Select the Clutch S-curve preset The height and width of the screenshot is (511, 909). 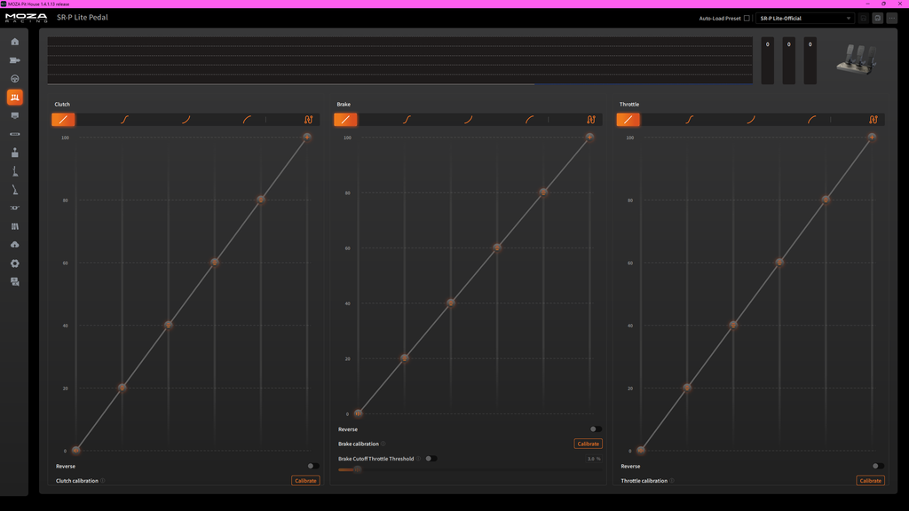124,120
